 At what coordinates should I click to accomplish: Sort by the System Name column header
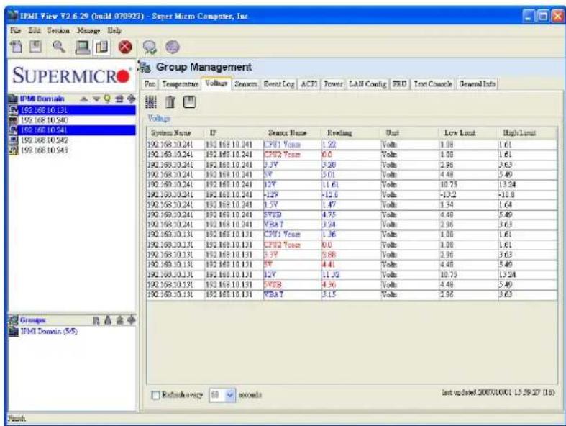coord(175,133)
